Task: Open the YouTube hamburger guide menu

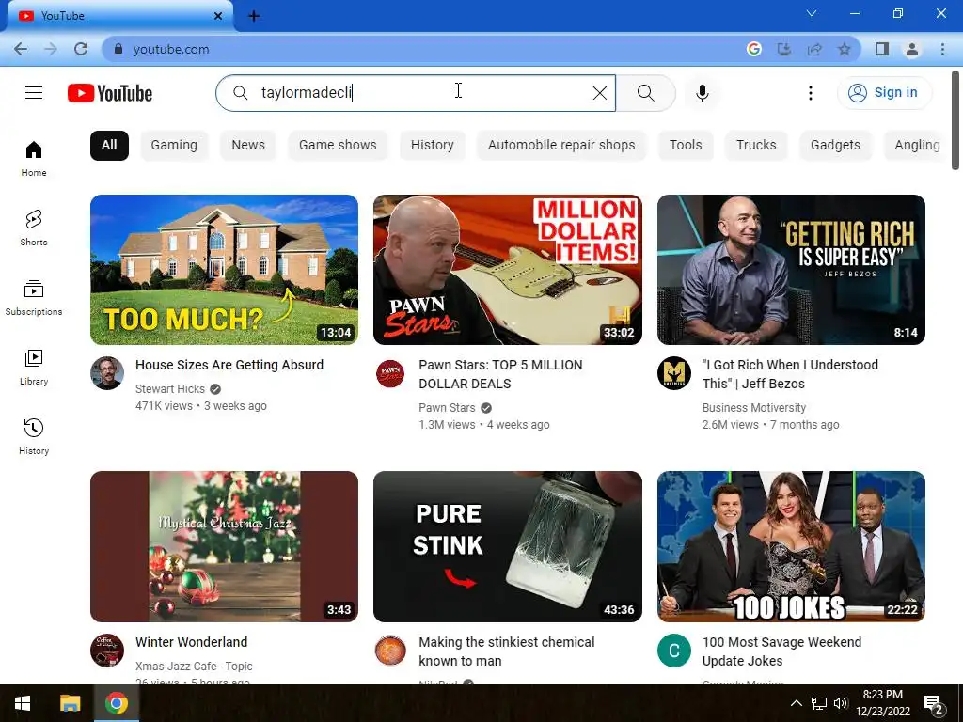Action: click(x=34, y=93)
